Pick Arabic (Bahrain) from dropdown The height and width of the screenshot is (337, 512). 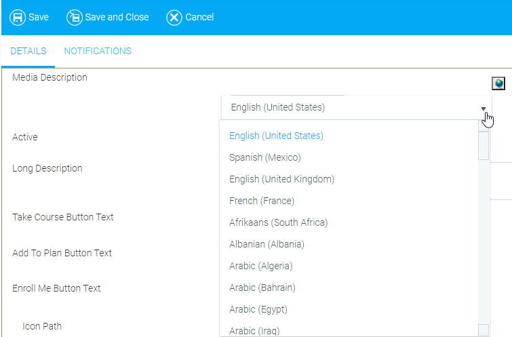(262, 288)
